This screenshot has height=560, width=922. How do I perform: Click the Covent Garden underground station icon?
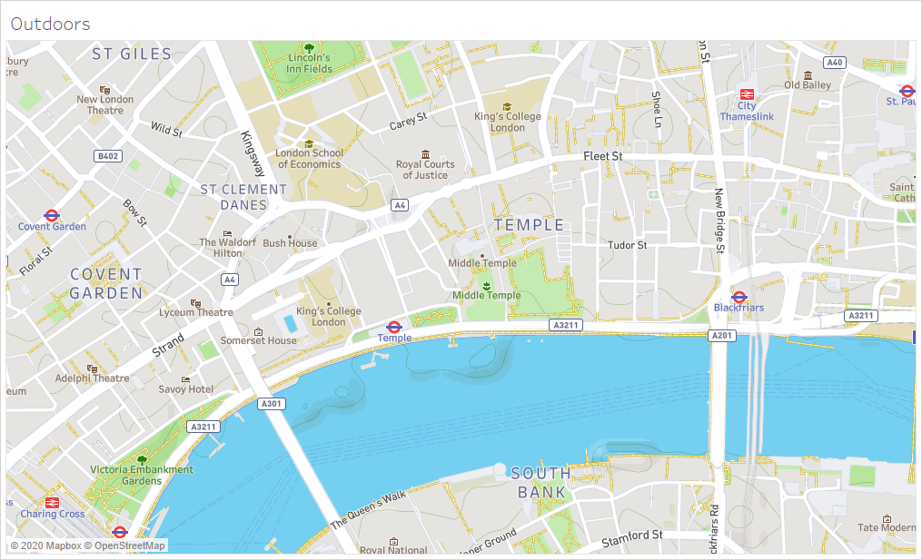click(x=52, y=215)
